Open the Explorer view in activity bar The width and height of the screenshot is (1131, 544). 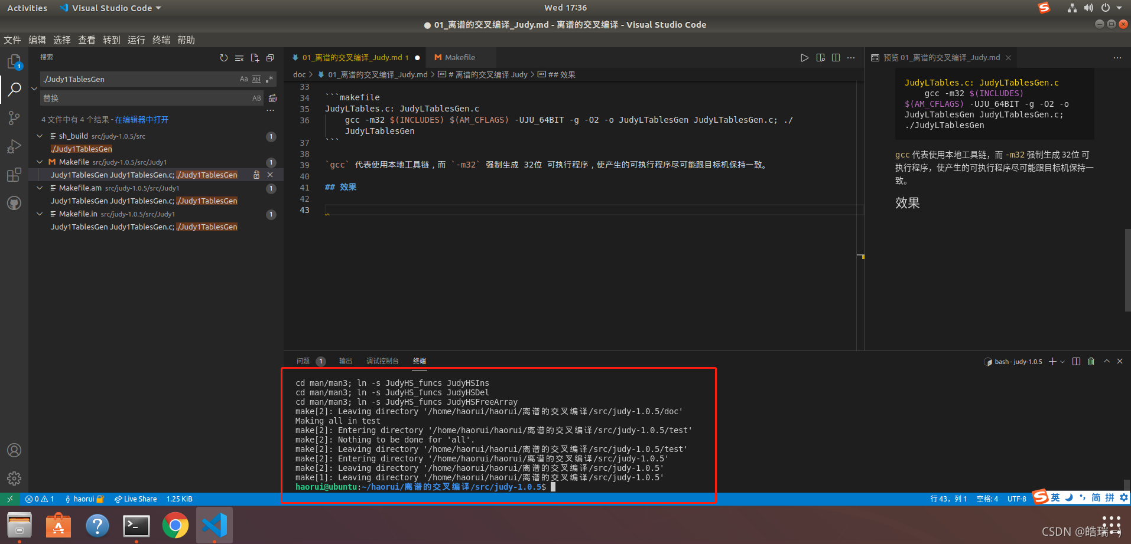pyautogui.click(x=14, y=62)
